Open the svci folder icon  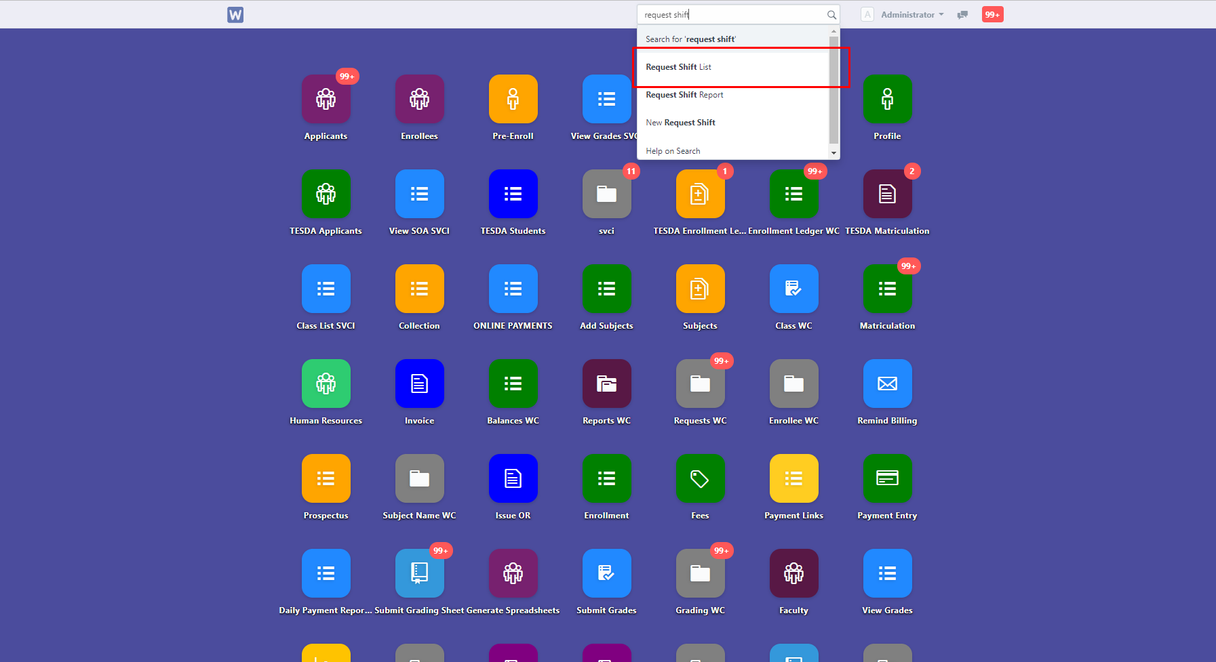point(607,194)
